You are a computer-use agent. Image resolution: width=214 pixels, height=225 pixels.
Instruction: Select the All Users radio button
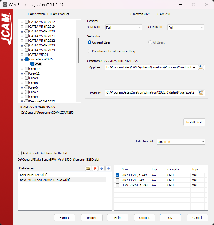pos(150,42)
